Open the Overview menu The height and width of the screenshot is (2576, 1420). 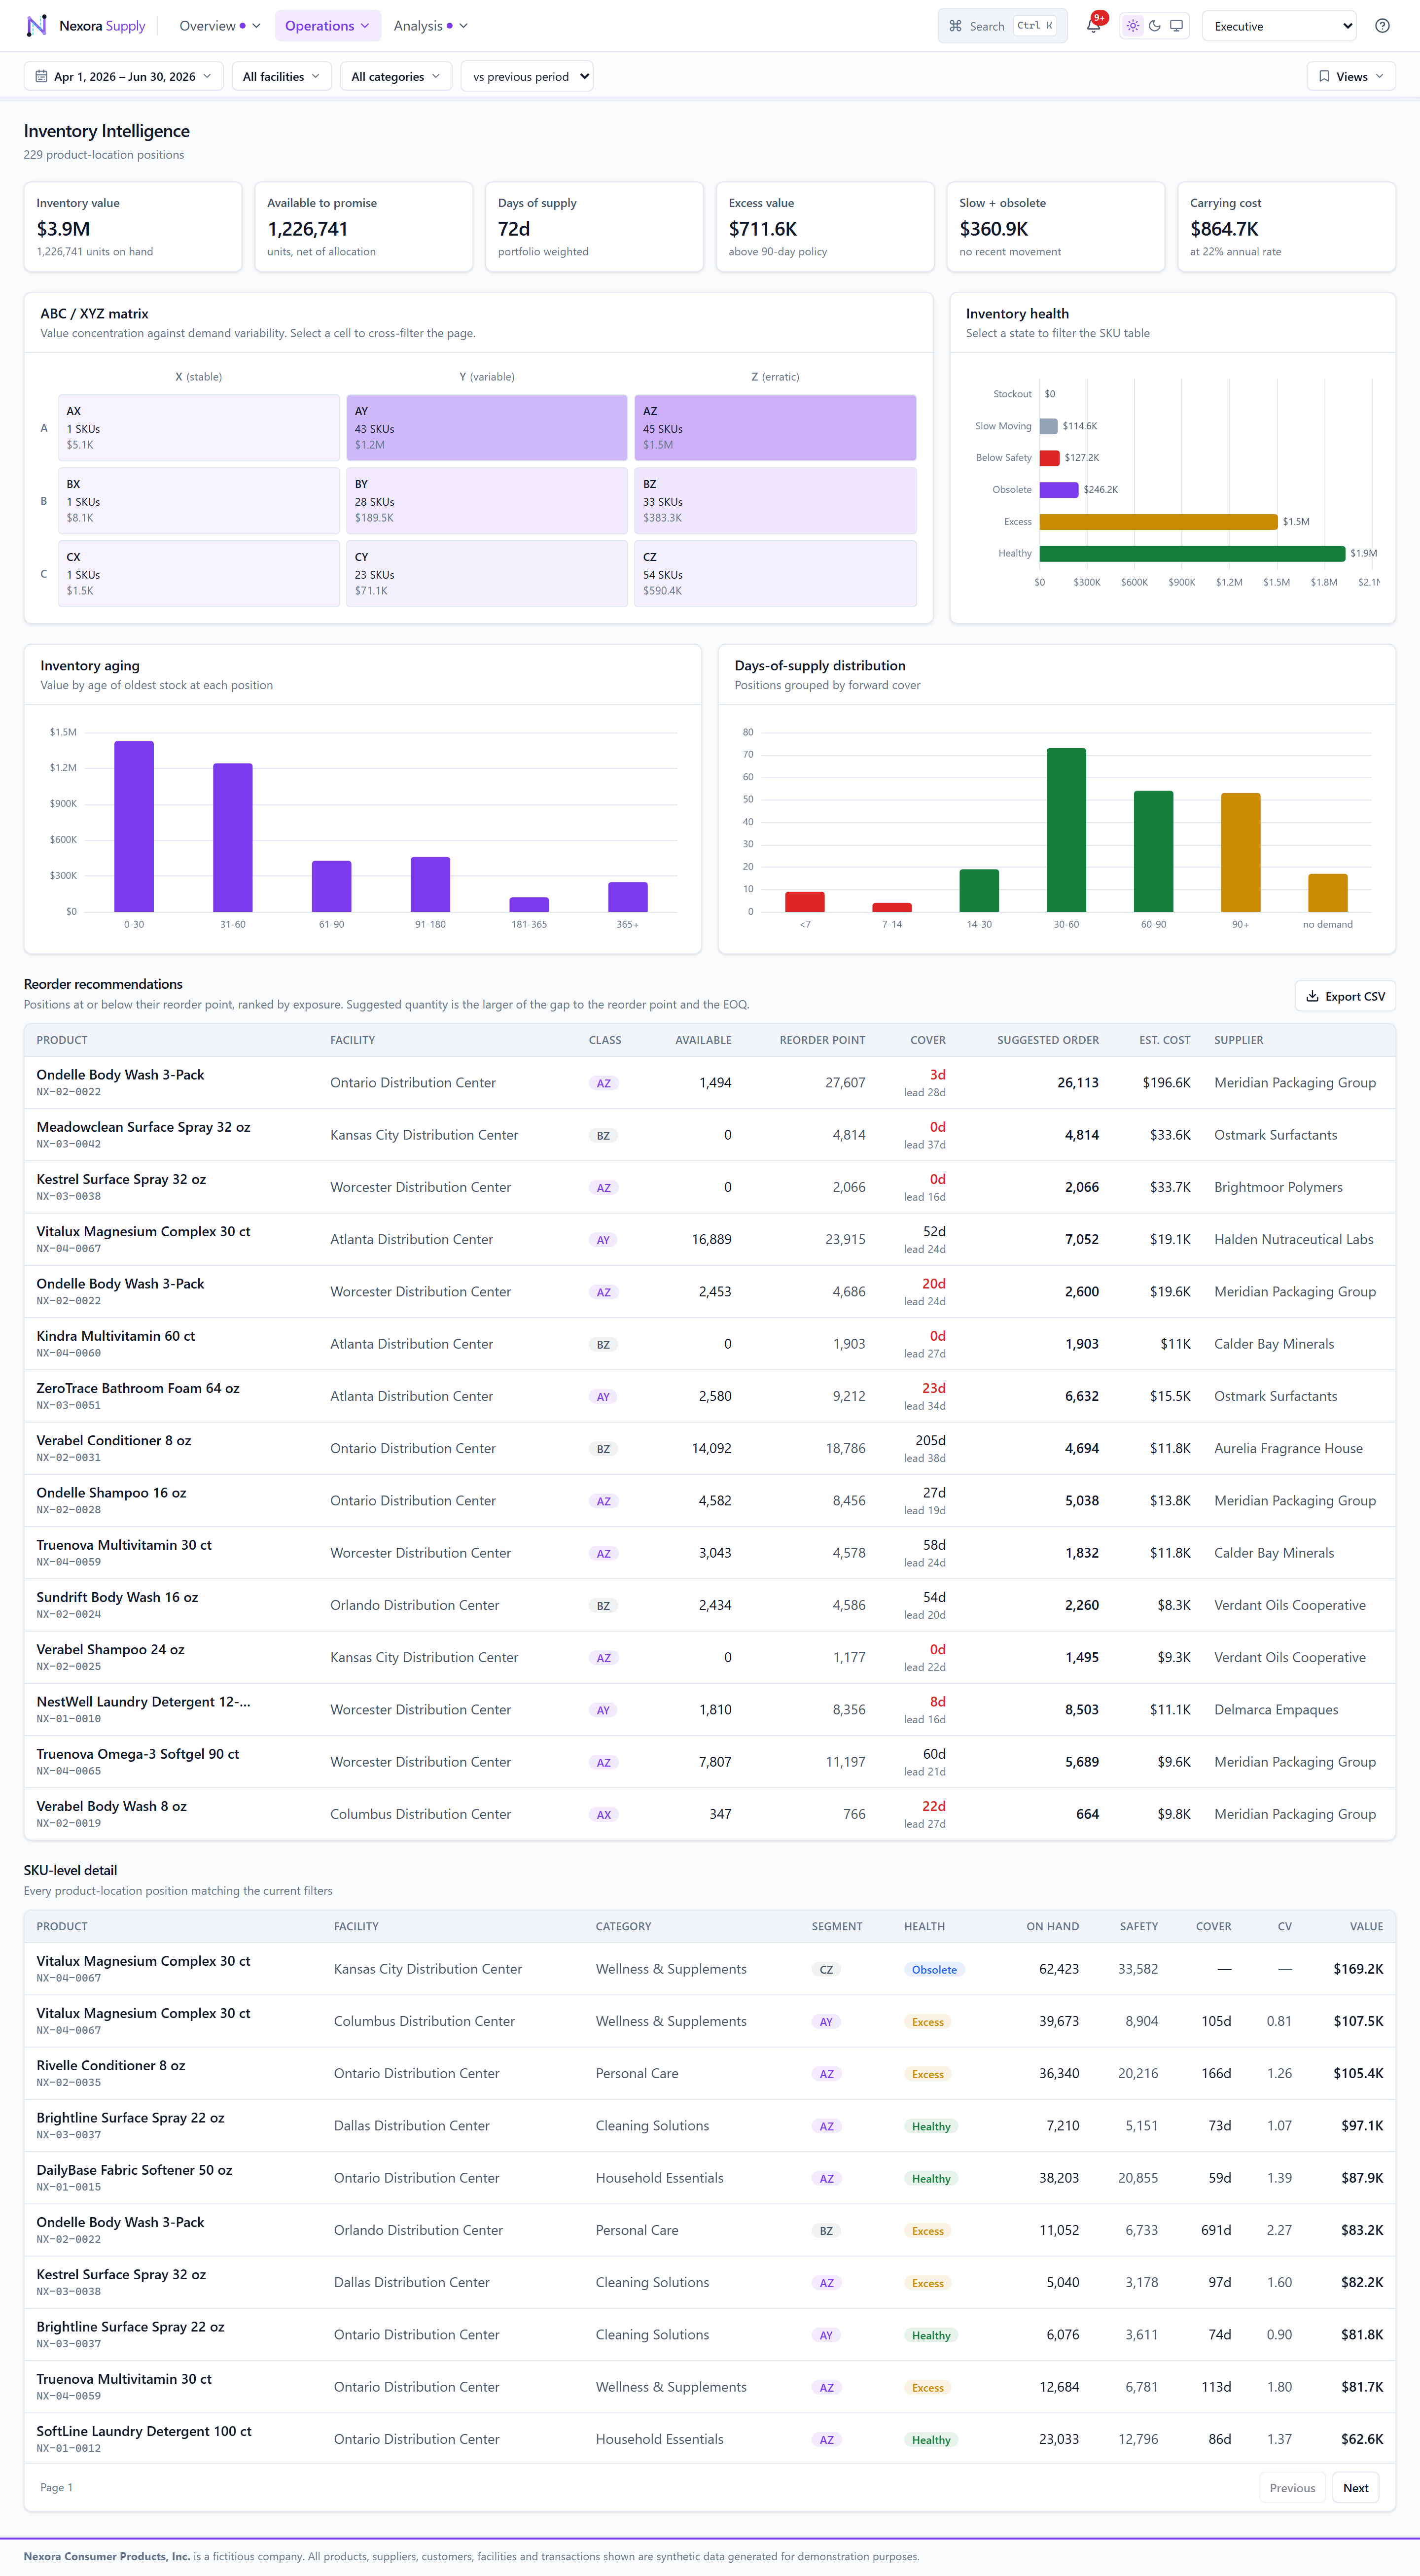tap(219, 26)
